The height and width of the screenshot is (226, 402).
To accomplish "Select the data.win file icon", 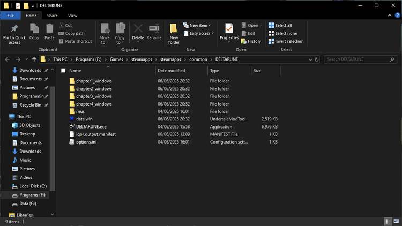I will pyautogui.click(x=72, y=119).
